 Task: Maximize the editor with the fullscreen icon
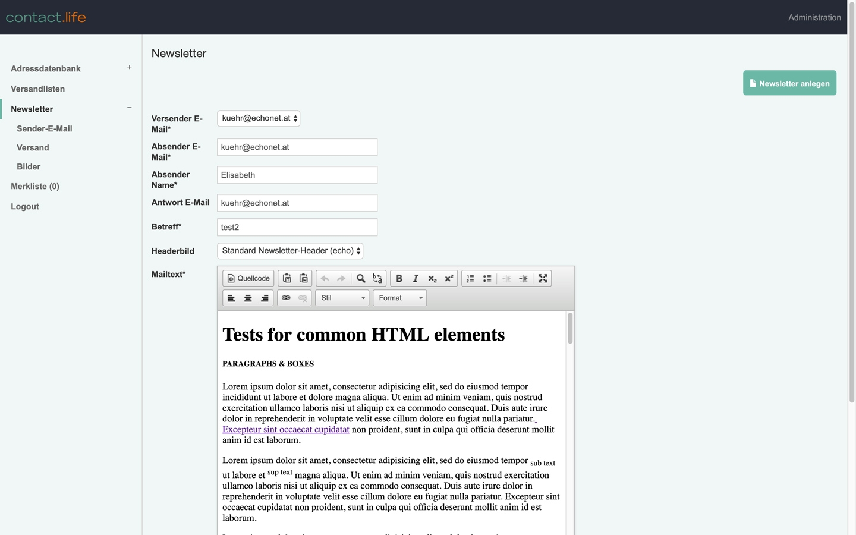tap(543, 278)
